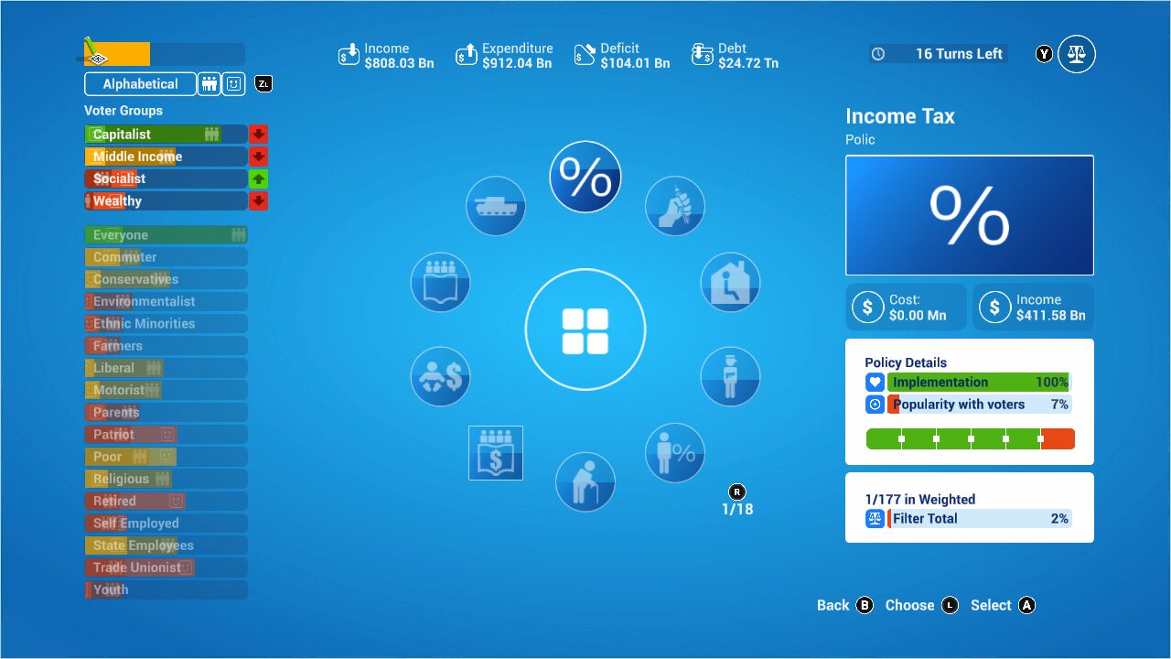This screenshot has height=659, width=1171.
Task: Click the wheat in hand policy icon
Action: coord(675,206)
